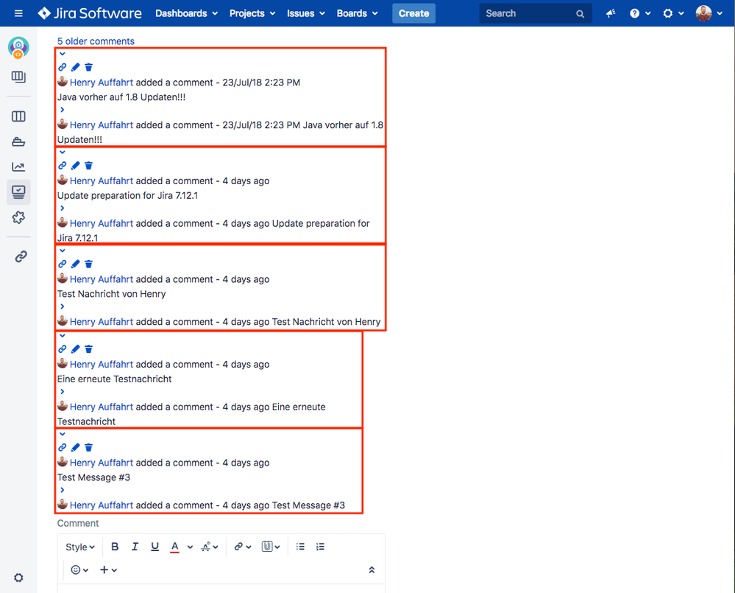
Task: Change text color using the A swatch
Action: click(x=174, y=547)
